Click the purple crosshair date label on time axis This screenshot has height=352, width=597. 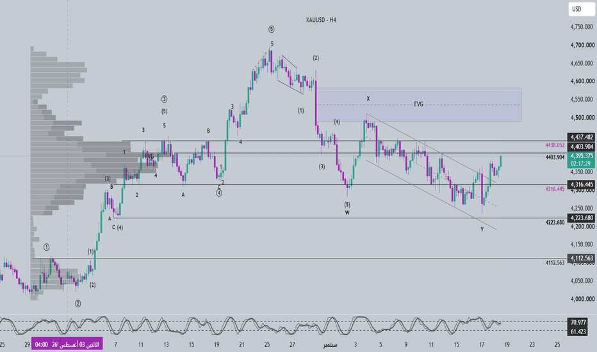click(x=67, y=345)
